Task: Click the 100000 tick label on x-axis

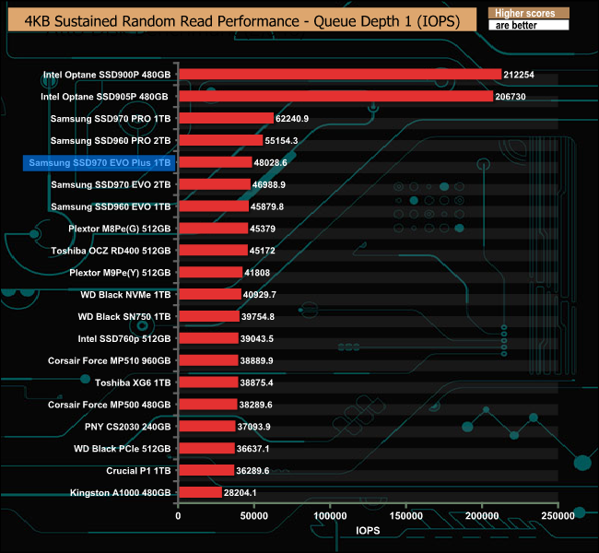Action: point(330,516)
